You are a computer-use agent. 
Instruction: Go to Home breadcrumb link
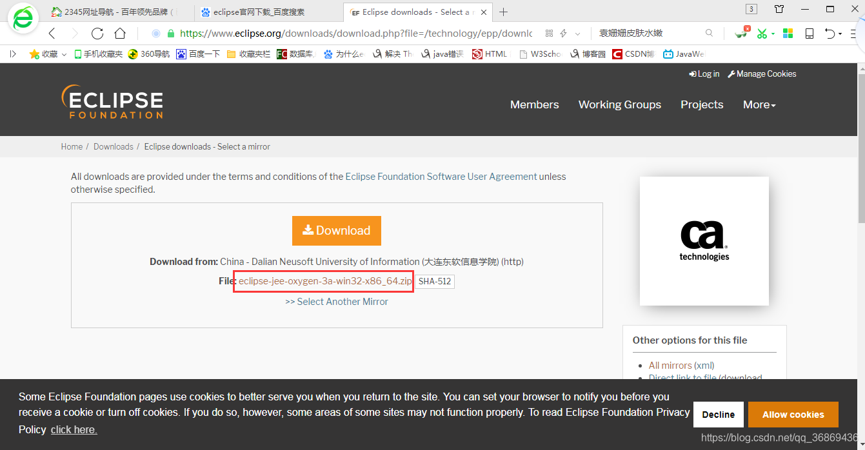tap(72, 146)
